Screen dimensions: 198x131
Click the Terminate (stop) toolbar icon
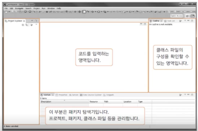point(47,12)
